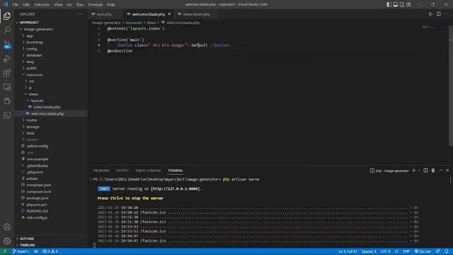453x255 pixels.
Task: Maximize the panel size chevron
Action: 441,171
